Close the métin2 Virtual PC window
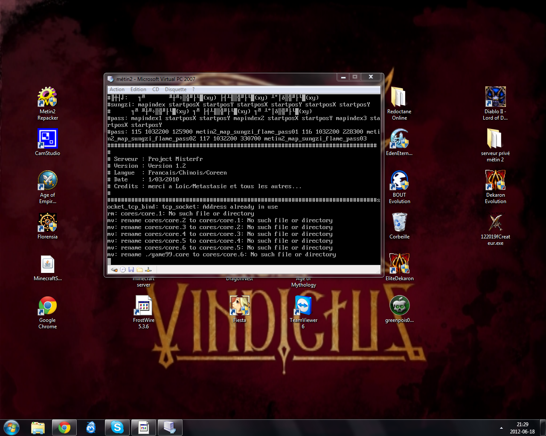Viewport: 546px width, 436px height. [371, 77]
